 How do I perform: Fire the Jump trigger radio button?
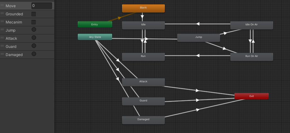pyautogui.click(x=34, y=30)
